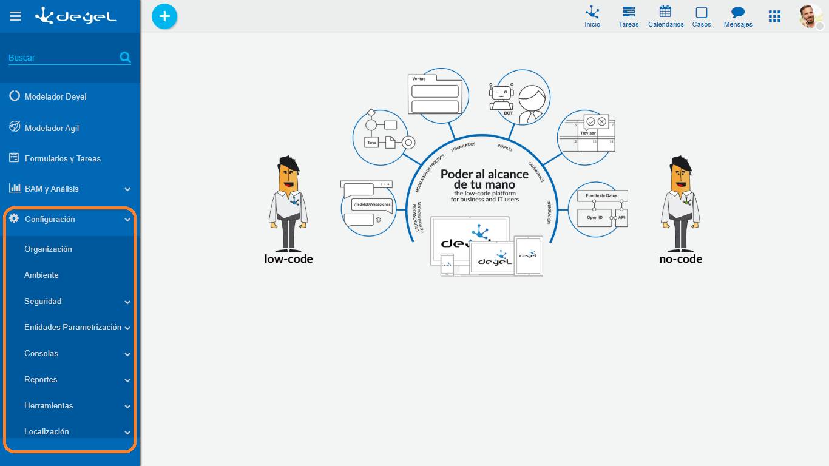Click 'Poder al alcance de tu mano' heading
This screenshot has height=466, width=829.
click(484, 179)
